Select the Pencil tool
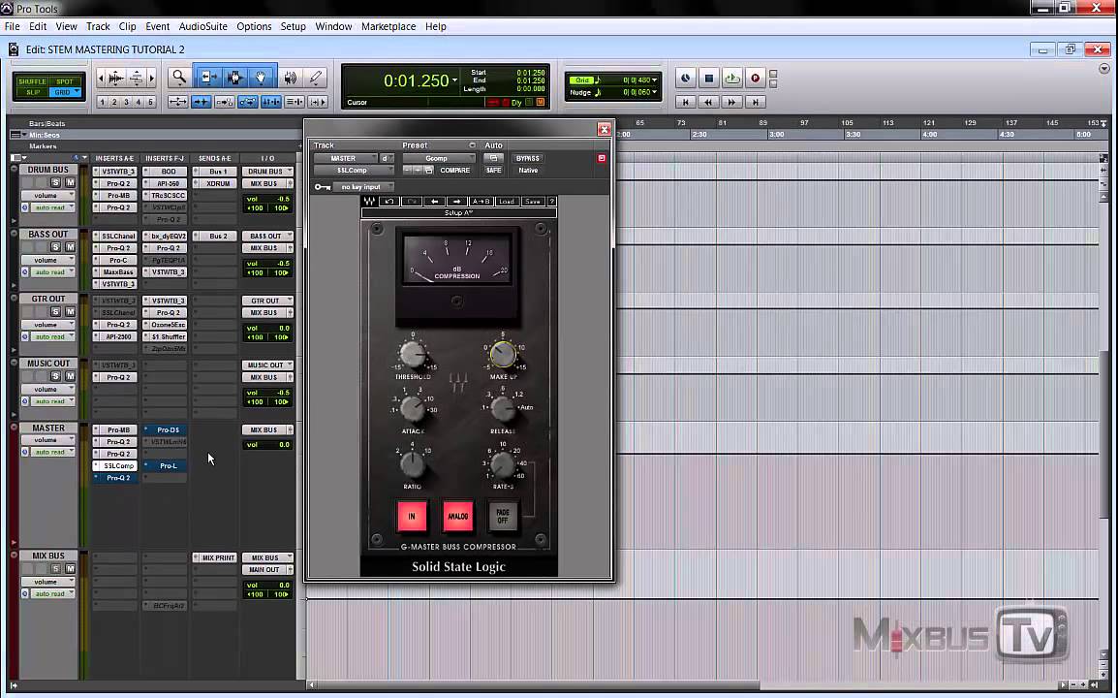1118x698 pixels. 316,78
